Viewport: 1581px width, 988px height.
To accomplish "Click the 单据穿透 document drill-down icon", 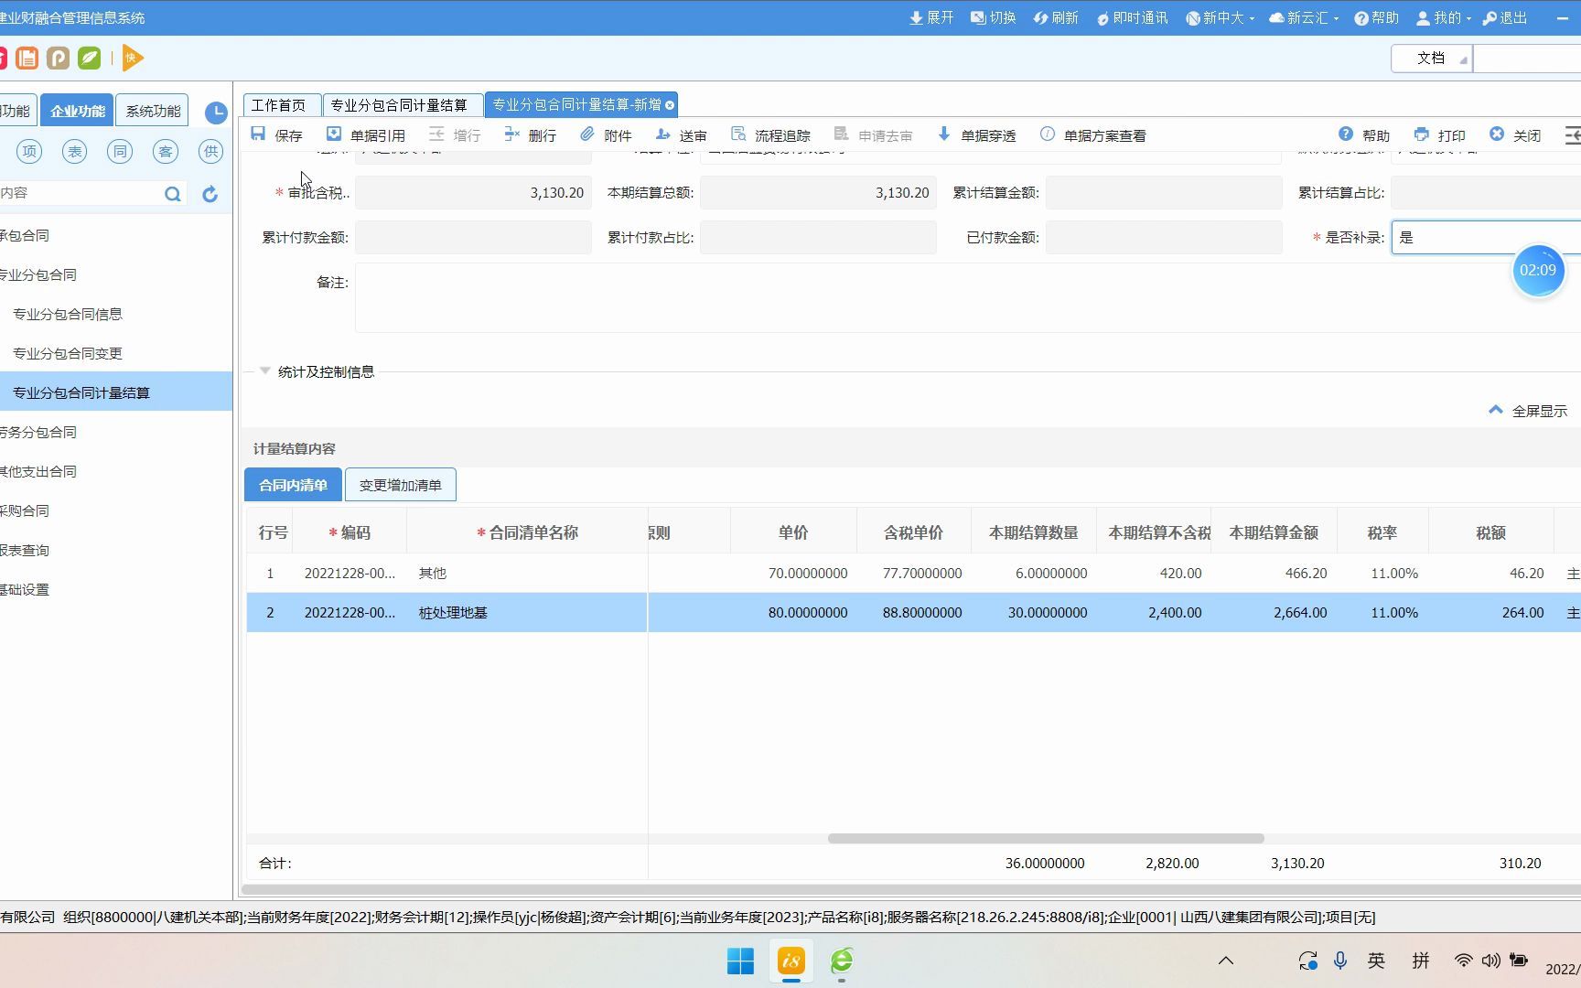I will click(944, 134).
